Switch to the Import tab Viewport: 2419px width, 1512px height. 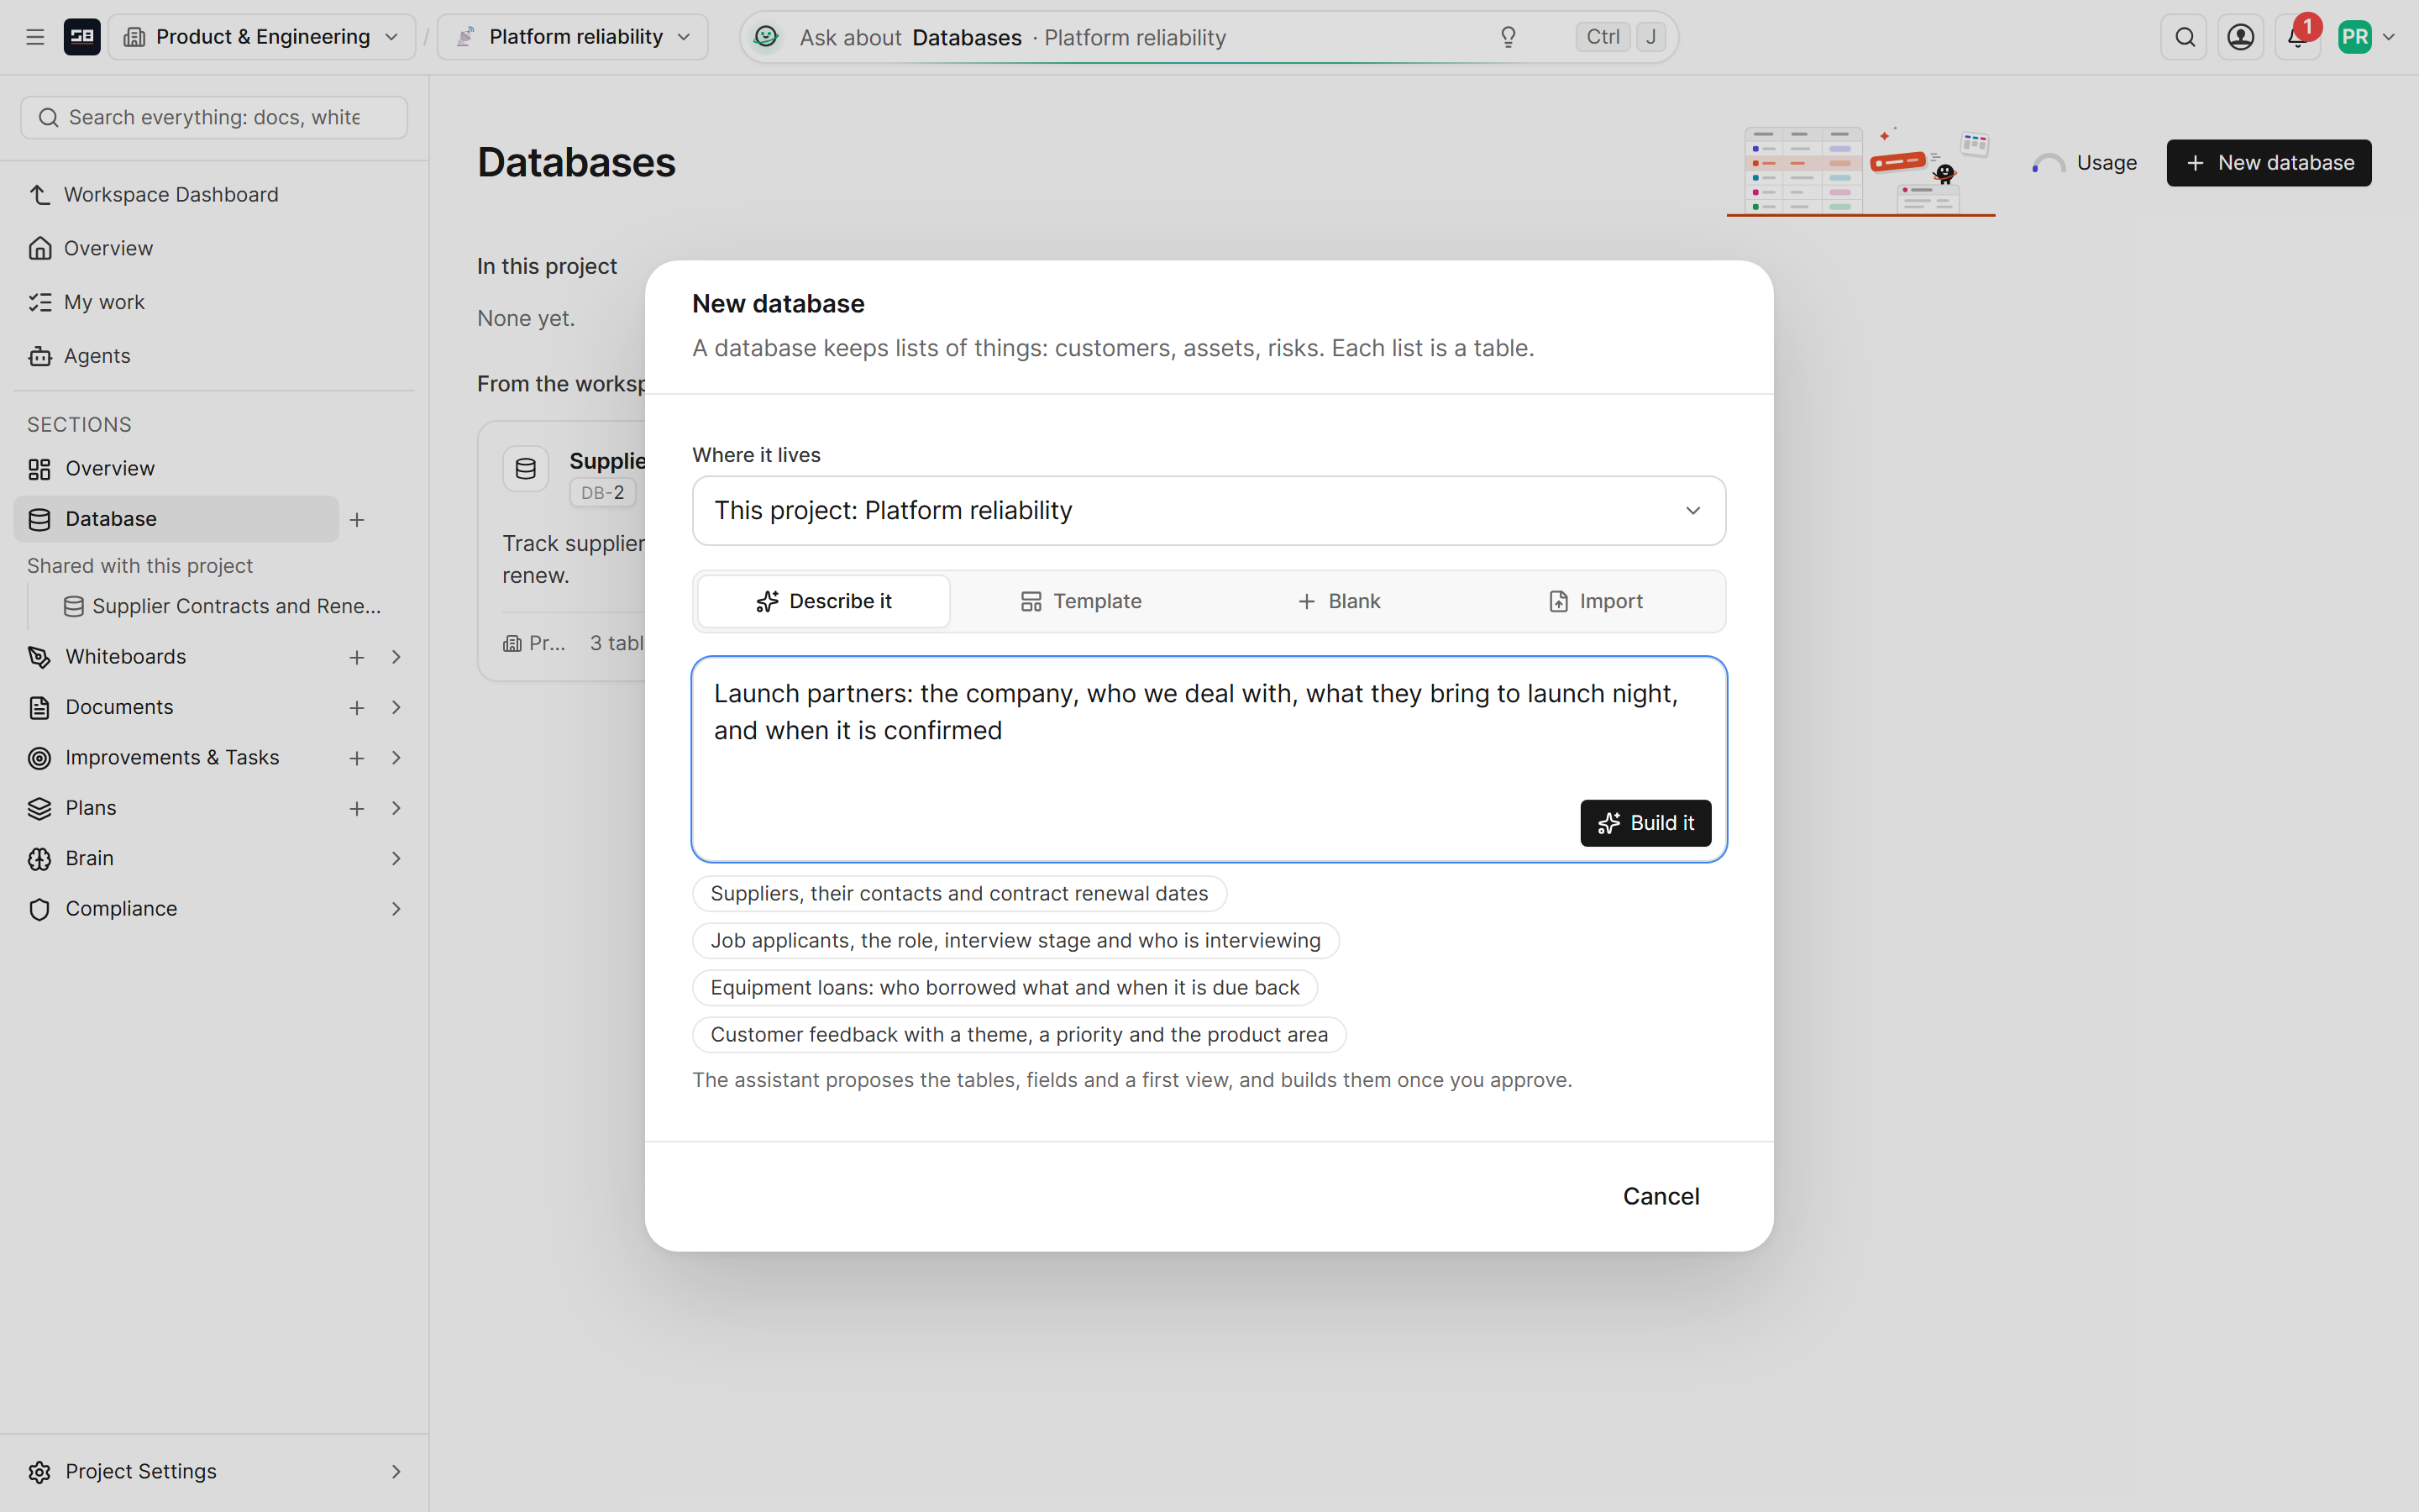pyautogui.click(x=1594, y=601)
